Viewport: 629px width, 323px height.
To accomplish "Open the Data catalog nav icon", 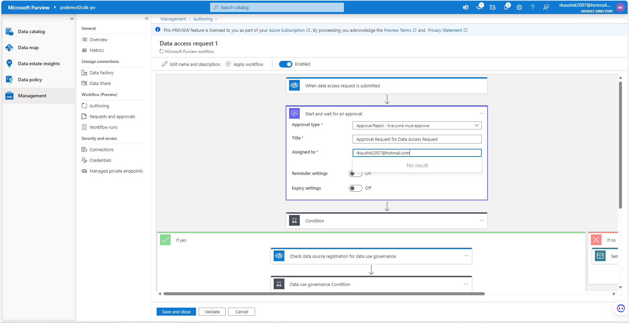I will pyautogui.click(x=9, y=31).
